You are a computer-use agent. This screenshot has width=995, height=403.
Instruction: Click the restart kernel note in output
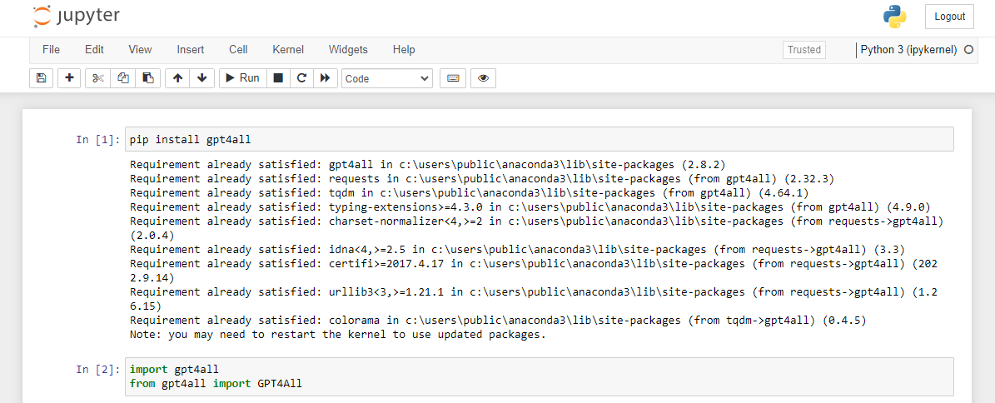click(x=337, y=335)
